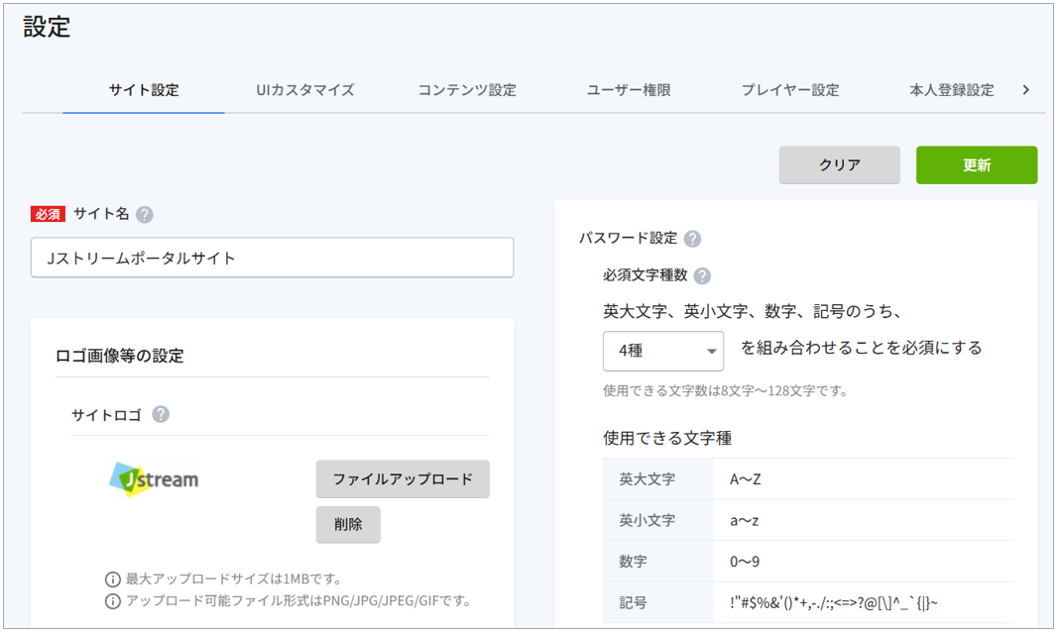The height and width of the screenshot is (633, 1057).
Task: Focus the サイト名 text field
Action: tap(272, 258)
